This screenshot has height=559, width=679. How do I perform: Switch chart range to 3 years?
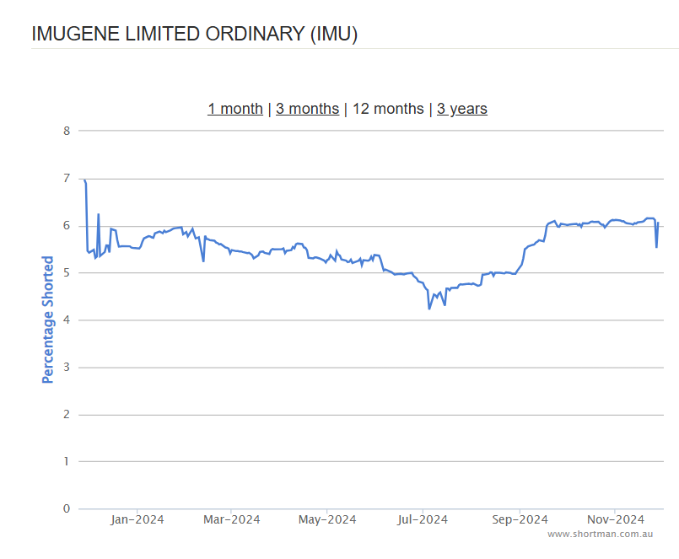coord(462,109)
